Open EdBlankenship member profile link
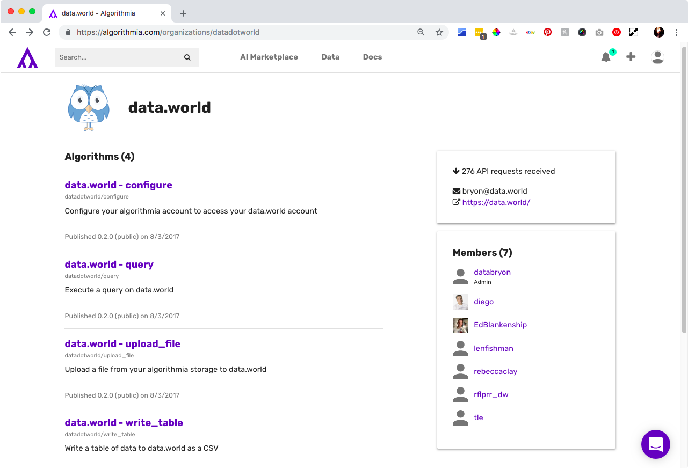The width and height of the screenshot is (688, 469). [500, 325]
